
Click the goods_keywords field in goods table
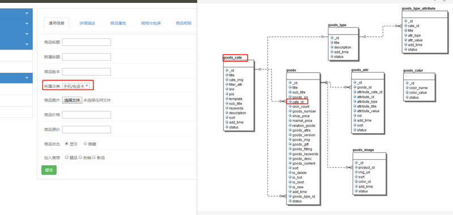tap(305, 154)
